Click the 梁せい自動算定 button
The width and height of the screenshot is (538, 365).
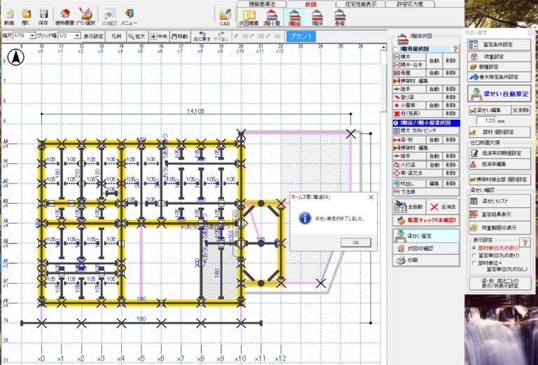[x=499, y=94]
